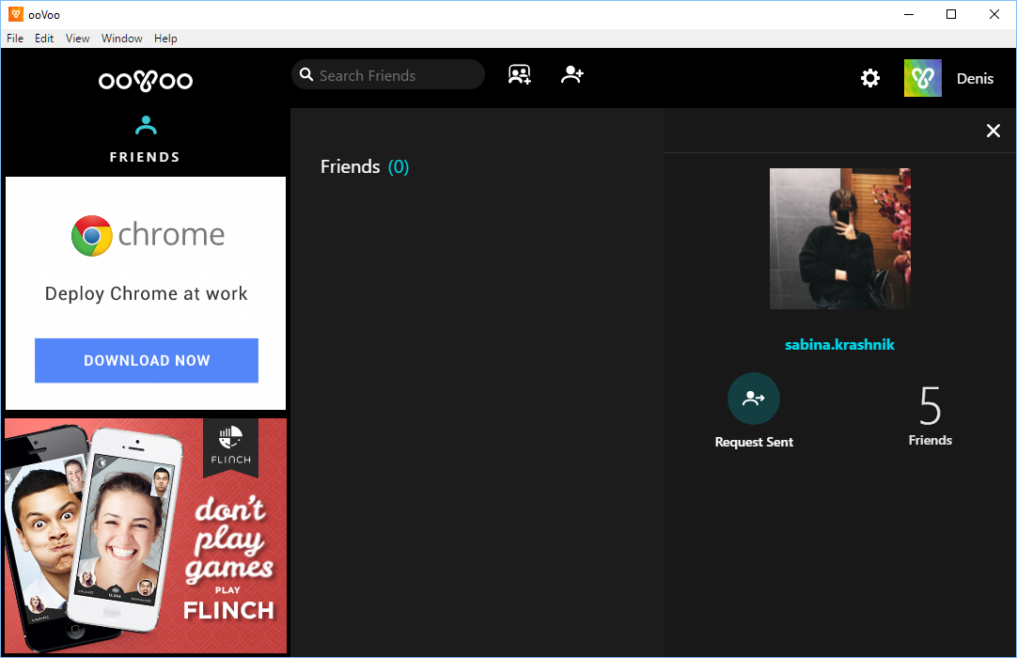
Task: Click the Flinch game ad banner
Action: click(146, 536)
